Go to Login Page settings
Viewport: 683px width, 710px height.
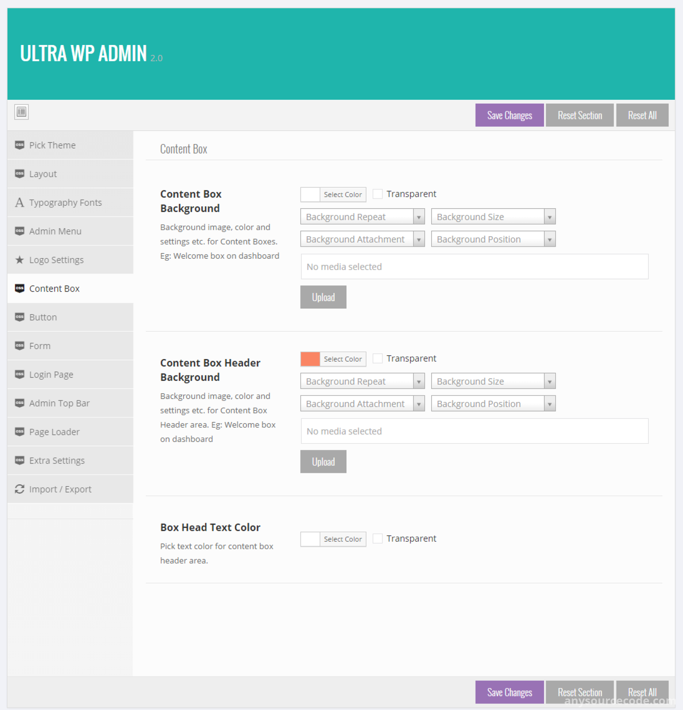[70, 374]
